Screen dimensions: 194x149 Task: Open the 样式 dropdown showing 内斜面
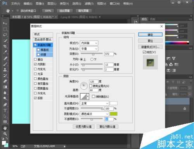(89, 43)
